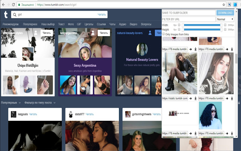This screenshot has width=241, height=151.
Task: Open the Чаты tab
Action: (112, 24)
